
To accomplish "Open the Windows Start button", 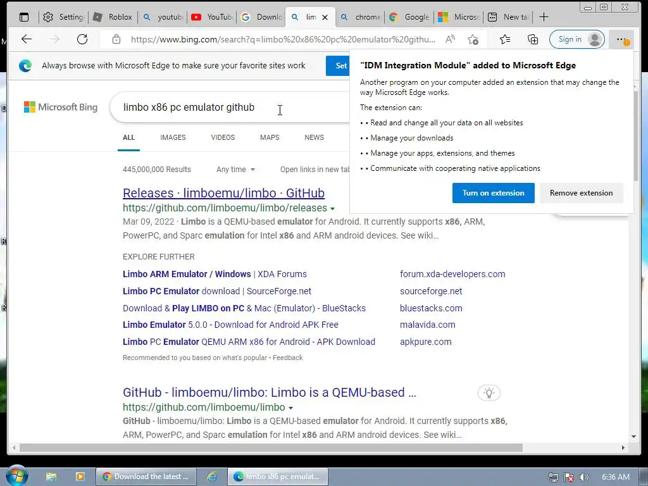I will [16, 476].
